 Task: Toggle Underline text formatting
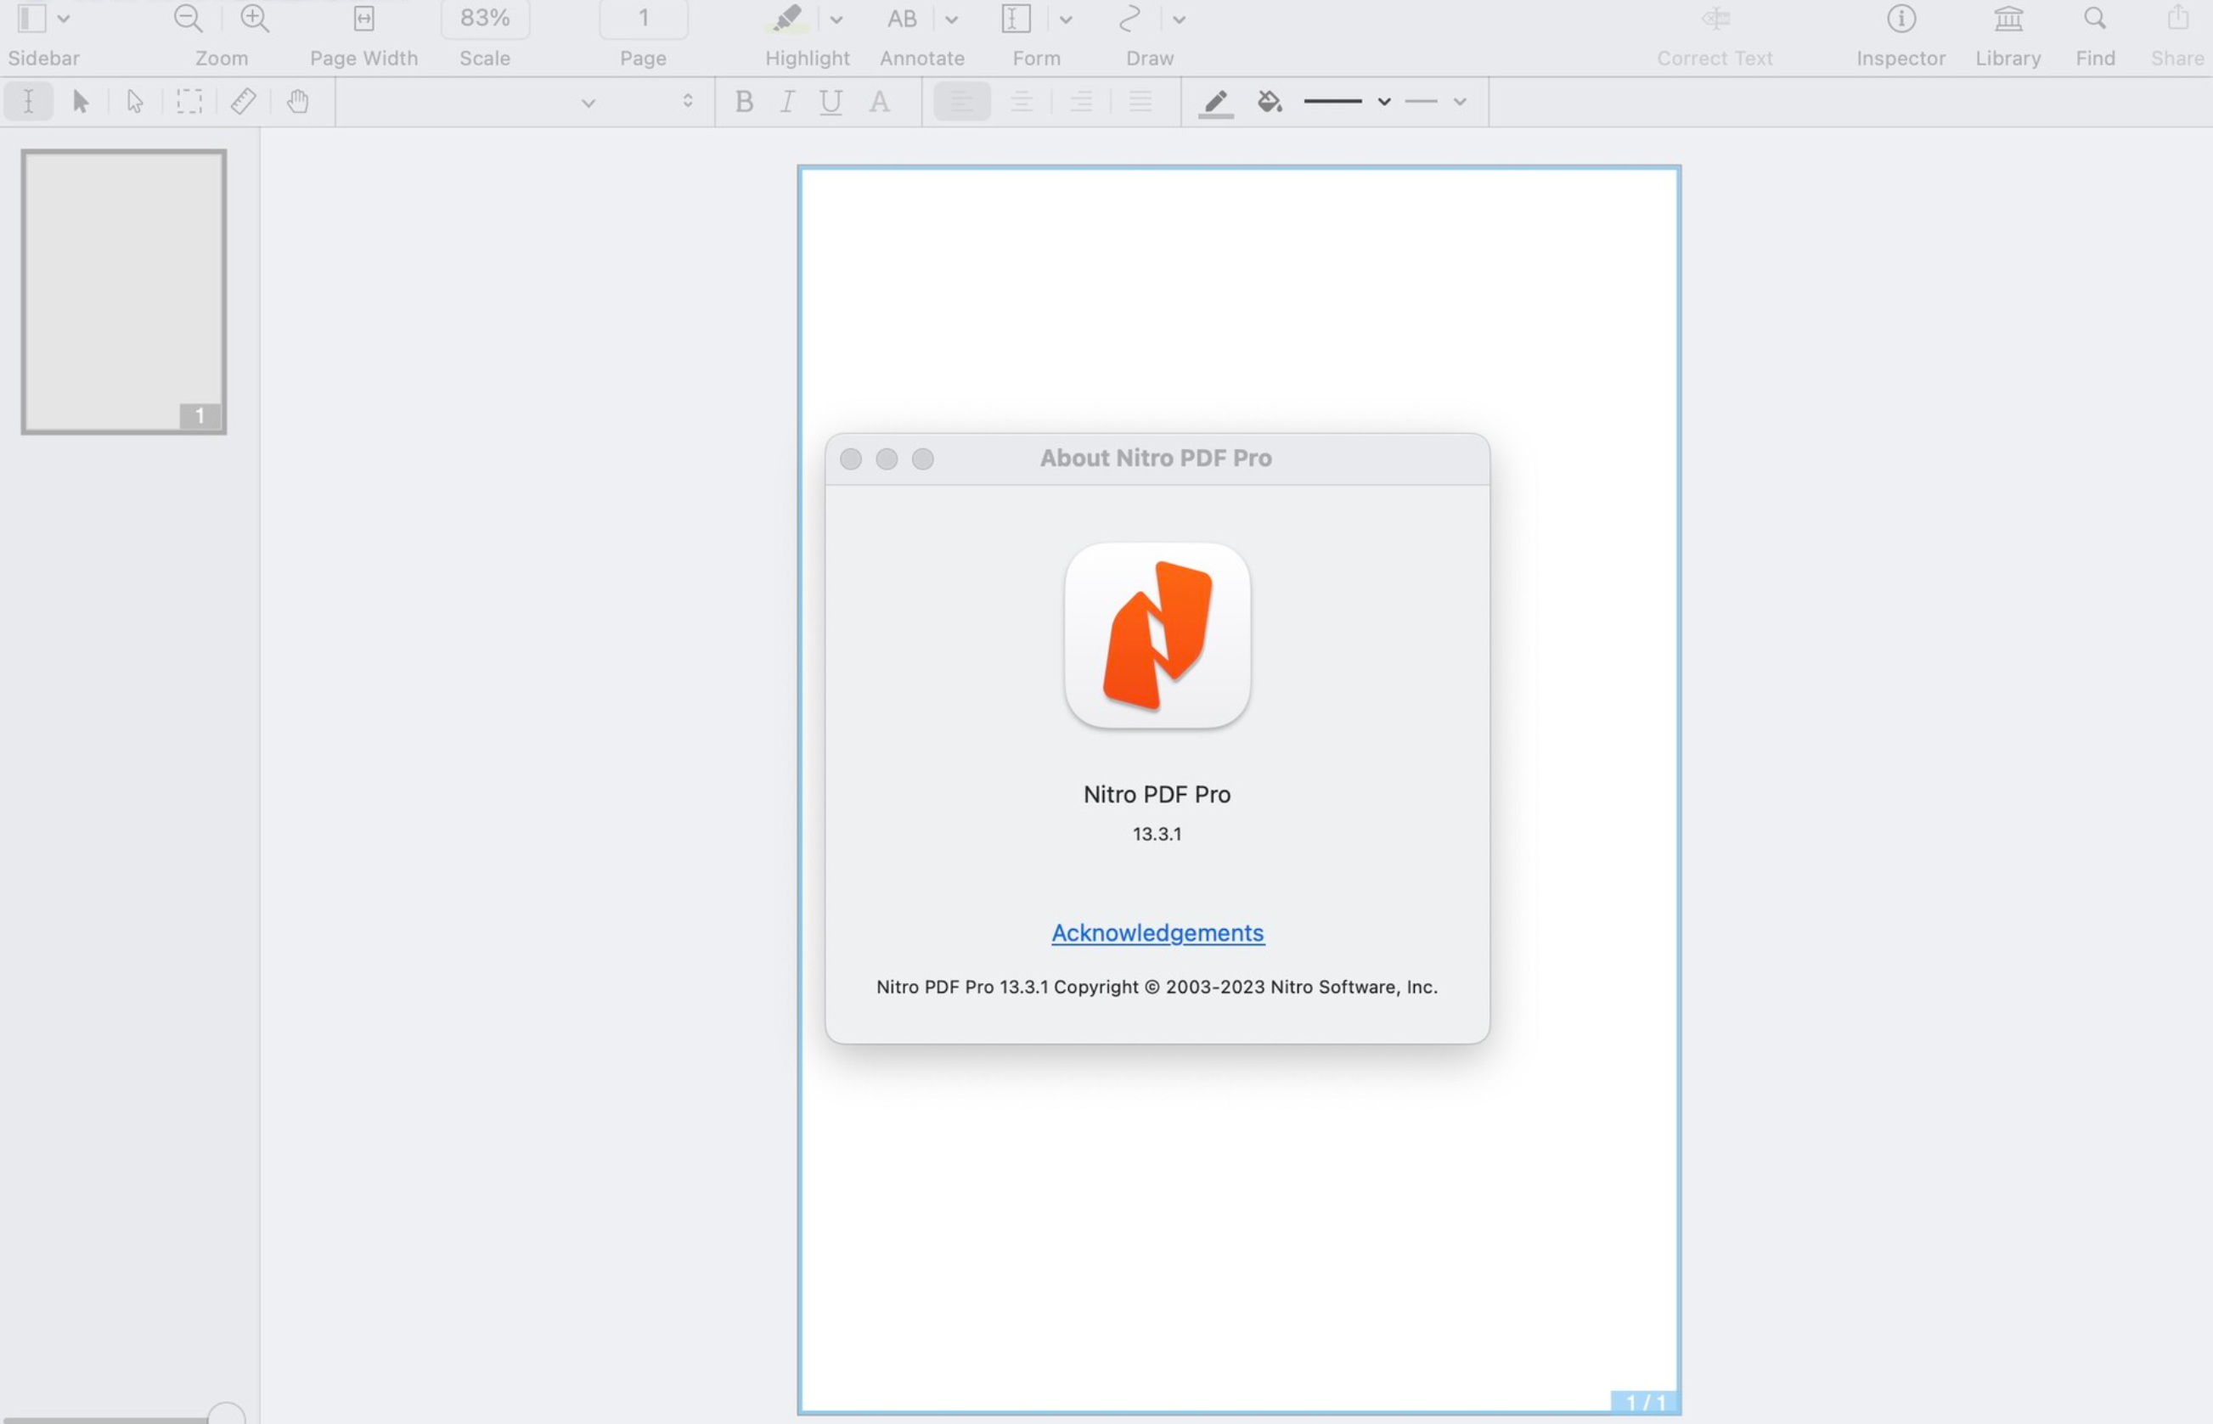[831, 100]
